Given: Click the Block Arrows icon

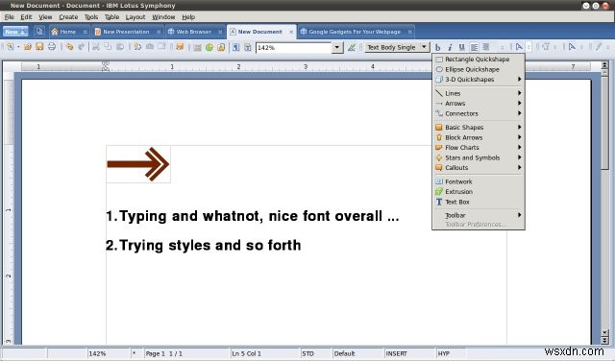Looking at the screenshot, I should [439, 137].
